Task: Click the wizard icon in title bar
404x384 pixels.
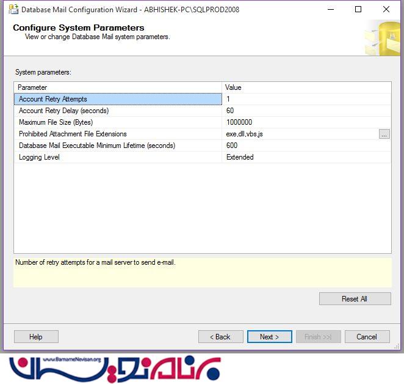Action: click(13, 9)
